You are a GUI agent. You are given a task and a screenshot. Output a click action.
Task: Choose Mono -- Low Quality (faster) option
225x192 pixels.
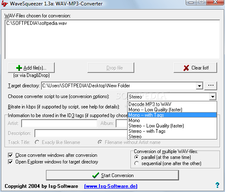coord(172,110)
